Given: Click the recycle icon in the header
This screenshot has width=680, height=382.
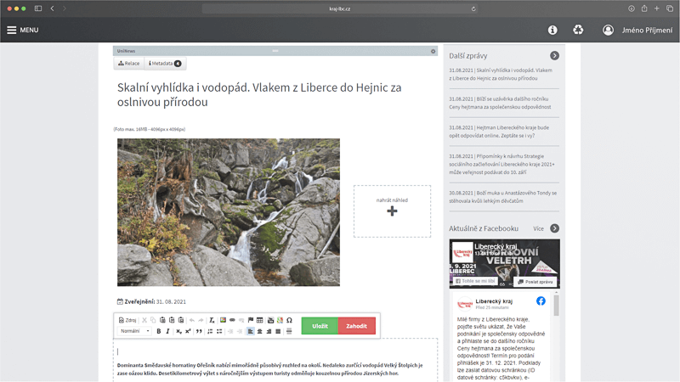Looking at the screenshot, I should tap(578, 30).
